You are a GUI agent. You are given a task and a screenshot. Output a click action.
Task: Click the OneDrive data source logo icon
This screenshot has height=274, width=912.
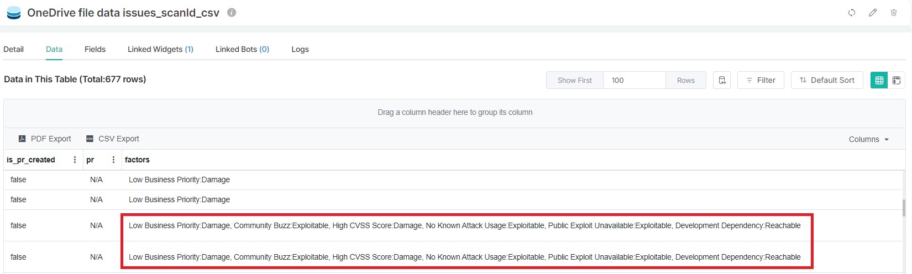tap(14, 13)
